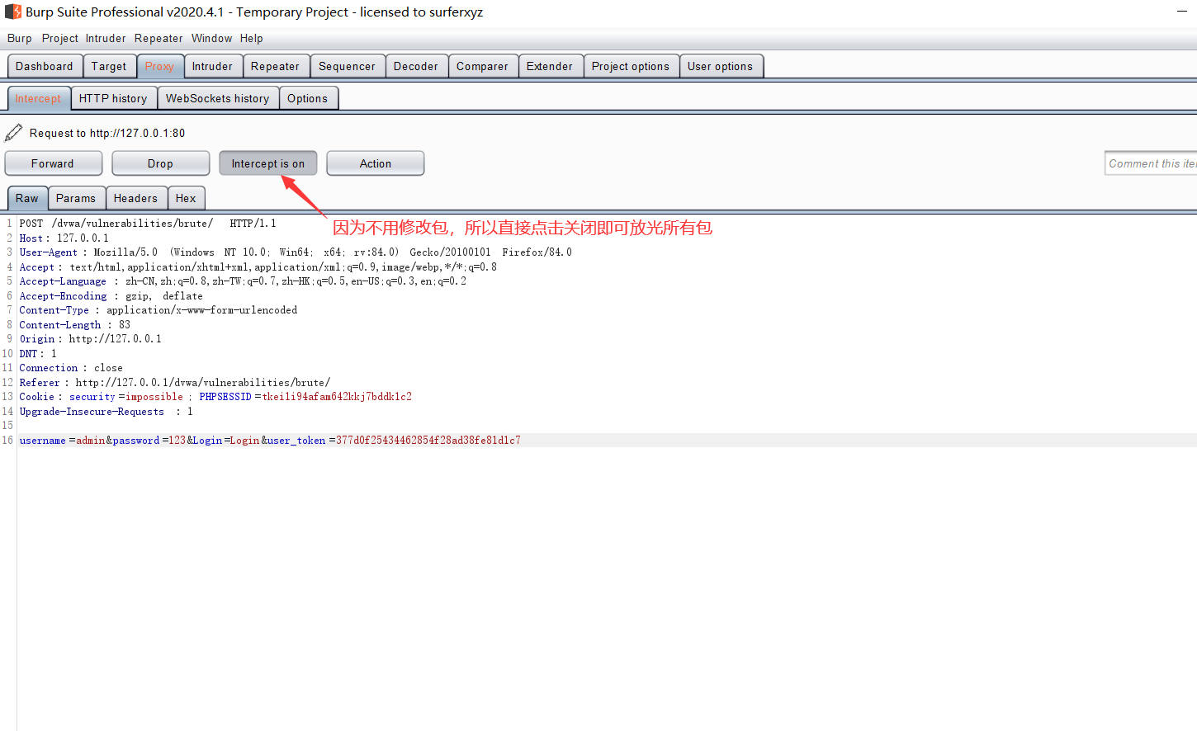The image size is (1197, 731).
Task: Forward the intercepted request
Action: pos(53,163)
